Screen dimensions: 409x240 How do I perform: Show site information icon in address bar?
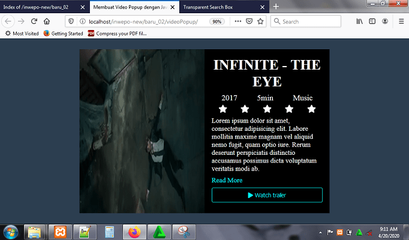[82, 22]
